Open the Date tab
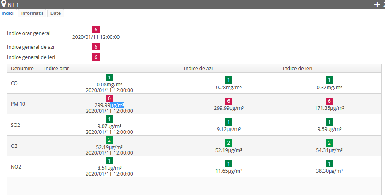The height and width of the screenshot is (195, 385). coord(55,13)
